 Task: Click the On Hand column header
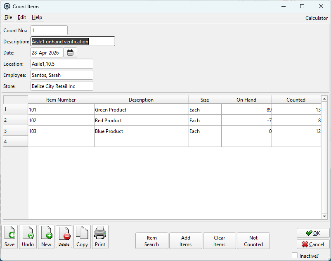point(246,100)
